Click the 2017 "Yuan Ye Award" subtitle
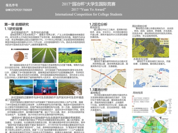 tap(89, 10)
